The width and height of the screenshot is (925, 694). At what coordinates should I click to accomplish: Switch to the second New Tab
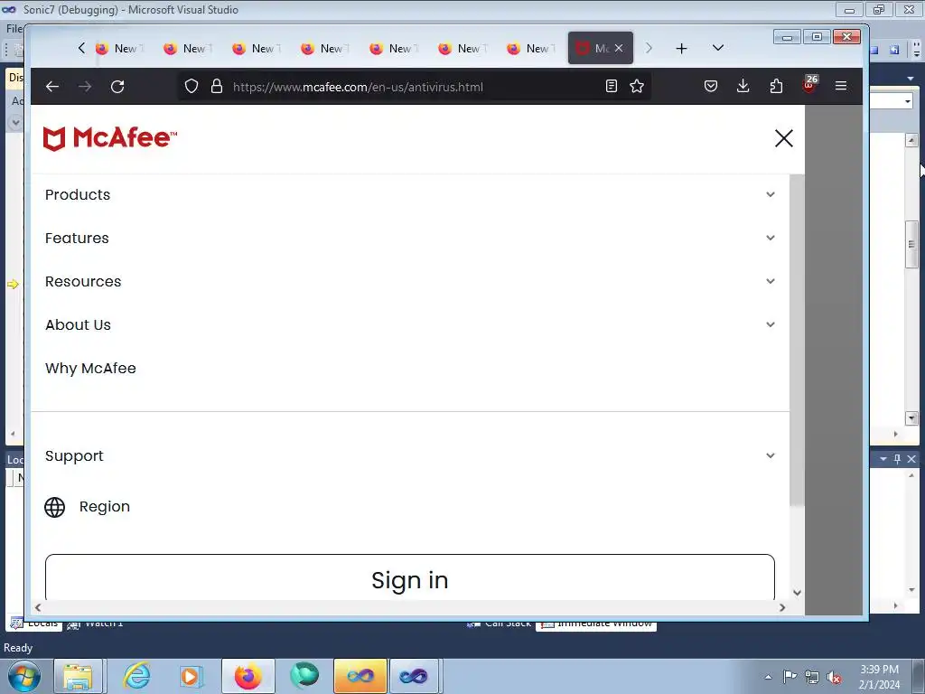pyautogui.click(x=187, y=49)
